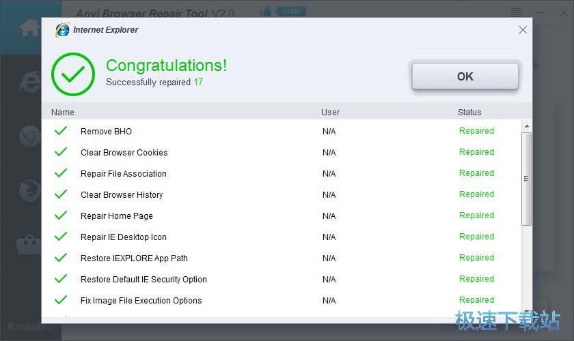Click the scrollbar up arrow
The width and height of the screenshot is (574, 341).
click(526, 127)
